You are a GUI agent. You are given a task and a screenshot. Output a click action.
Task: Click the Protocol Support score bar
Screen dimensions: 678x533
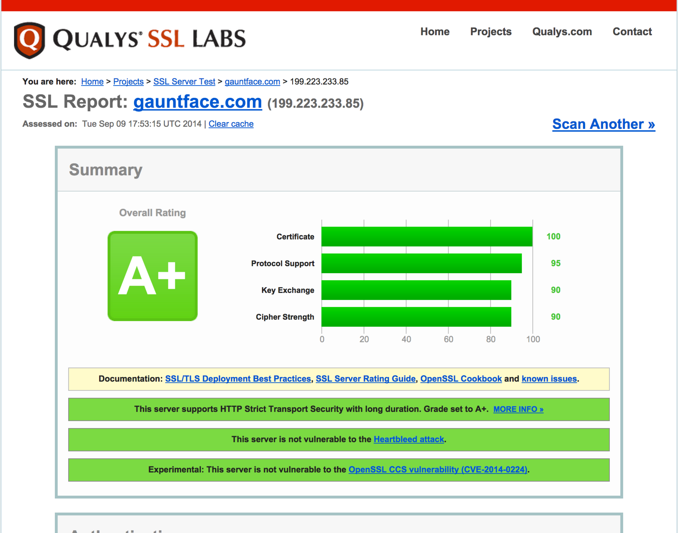421,263
